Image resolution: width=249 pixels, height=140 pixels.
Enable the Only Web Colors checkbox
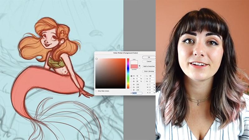point(96,91)
